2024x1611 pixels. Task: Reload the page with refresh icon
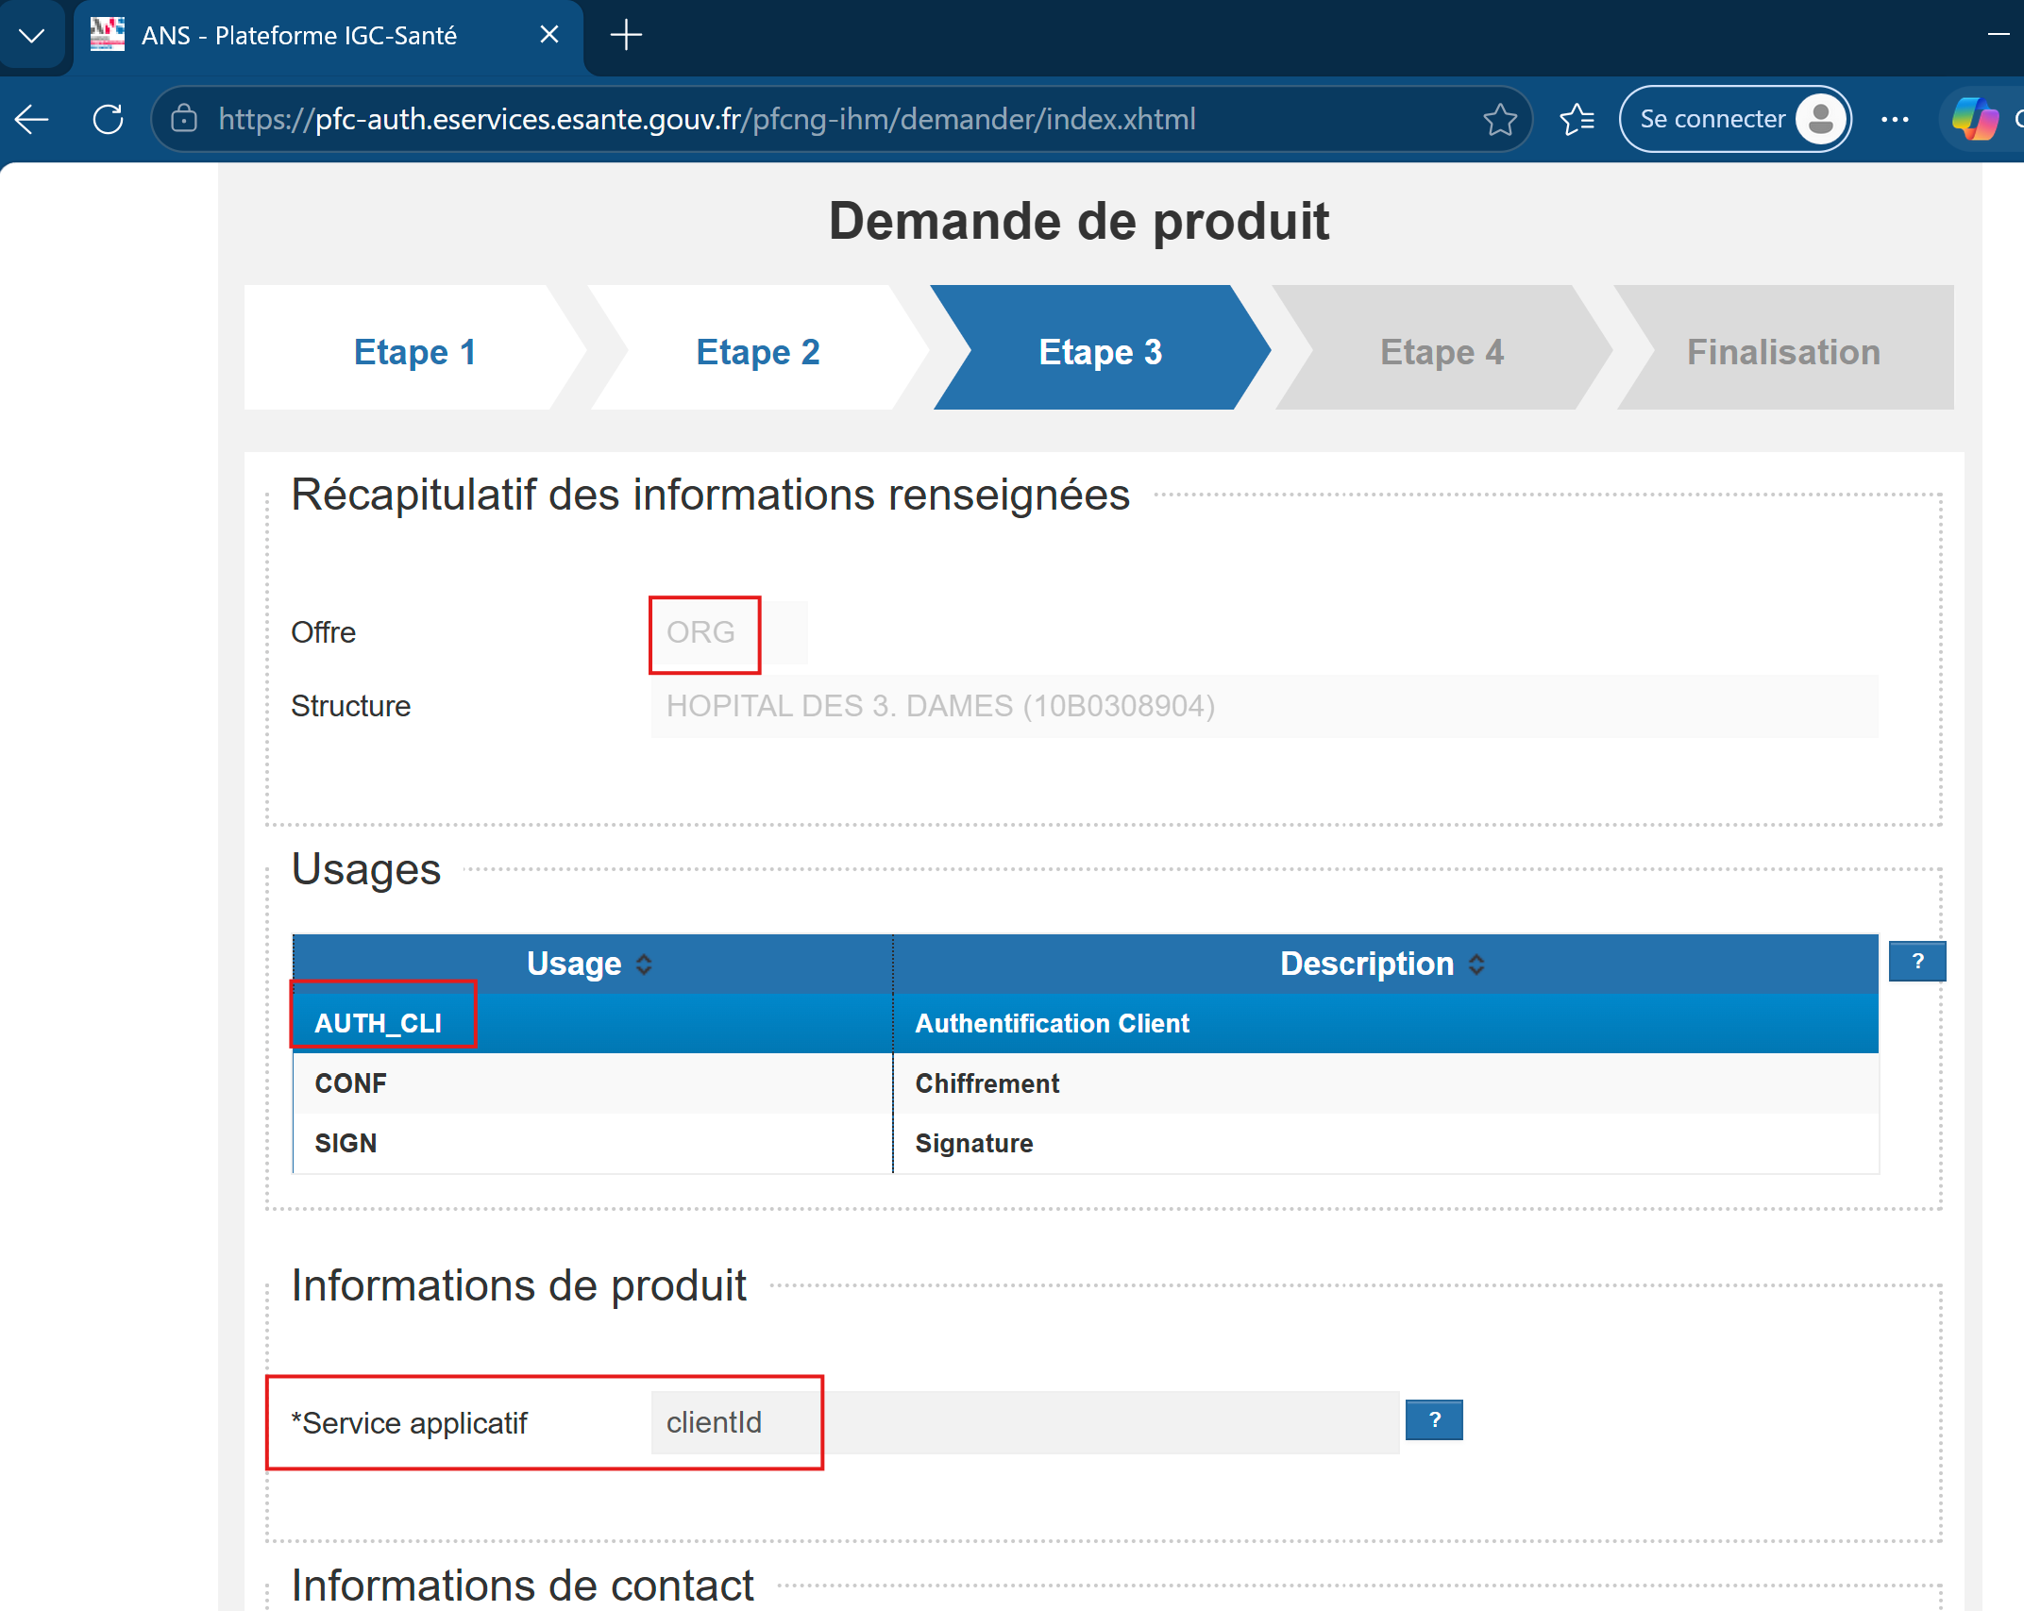pyautogui.click(x=108, y=119)
